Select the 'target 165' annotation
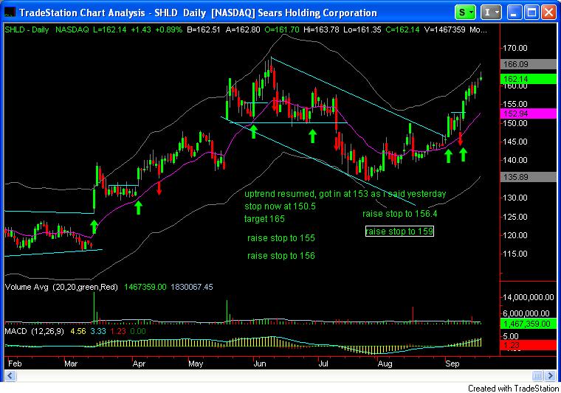561x393 pixels. (264, 219)
